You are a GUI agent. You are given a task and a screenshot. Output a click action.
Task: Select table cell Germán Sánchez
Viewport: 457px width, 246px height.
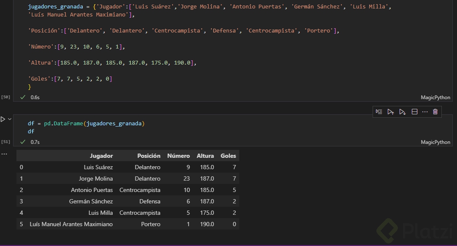coord(91,201)
